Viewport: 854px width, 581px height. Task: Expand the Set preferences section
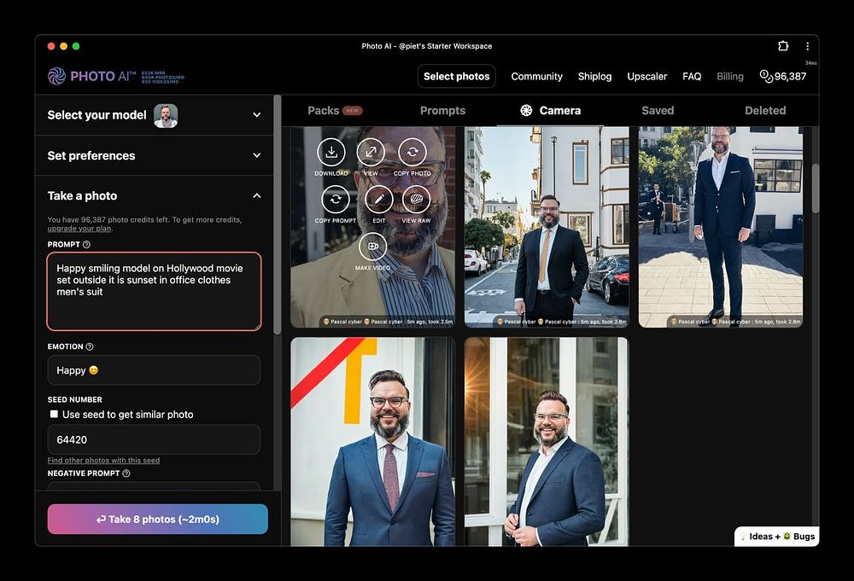154,155
